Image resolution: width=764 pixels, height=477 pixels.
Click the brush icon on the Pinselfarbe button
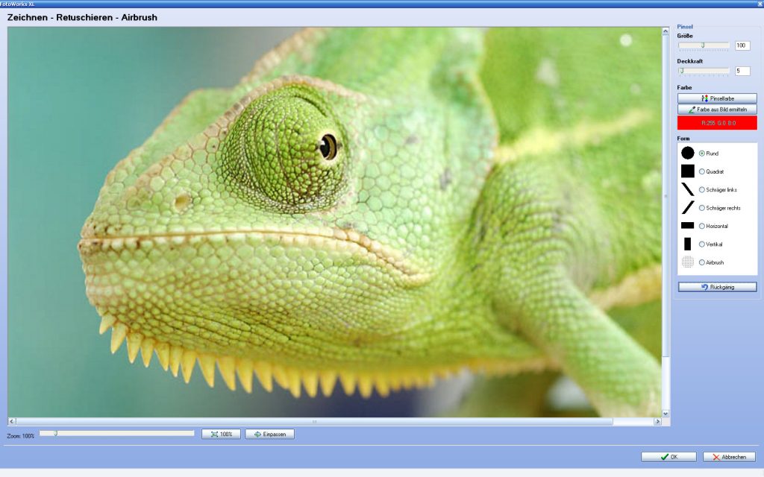(x=704, y=98)
